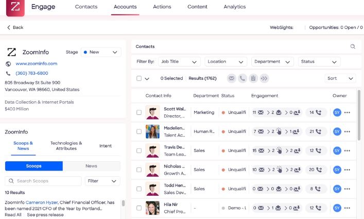
Task: Click the ZoomInfo Engage logo
Action: pos(15,7)
